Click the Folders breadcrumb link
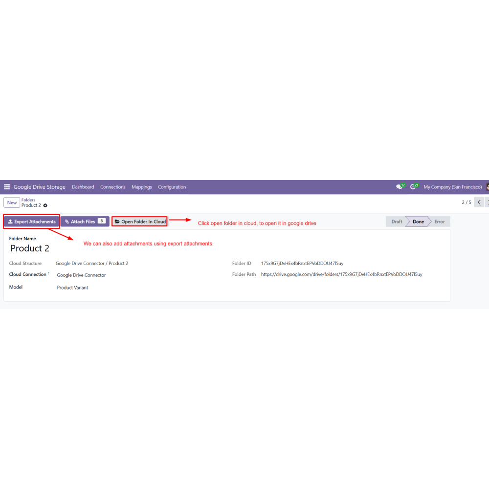The height and width of the screenshot is (489, 489). [x=28, y=200]
